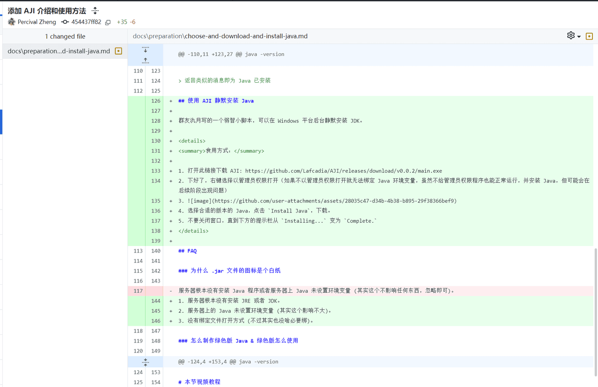
Task: Click the modified-file icon in the diff header
Action: (x=589, y=36)
